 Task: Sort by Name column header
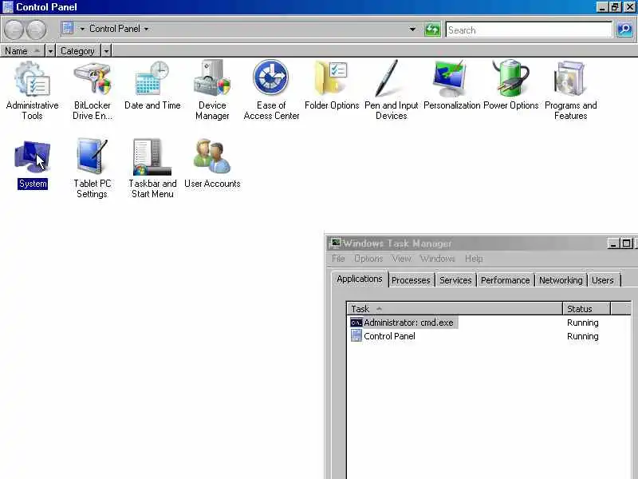click(23, 51)
